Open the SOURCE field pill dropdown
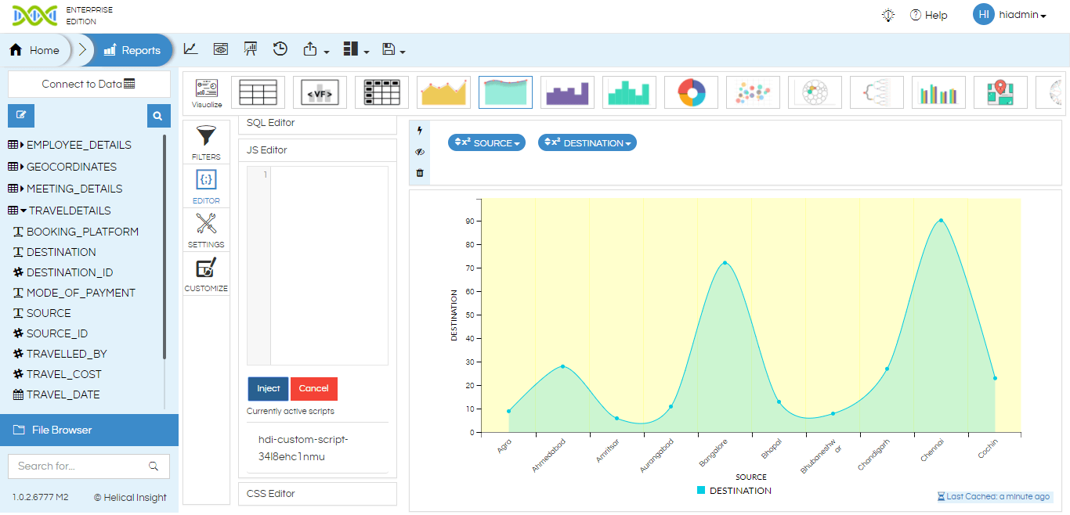1070x515 pixels. pyautogui.click(x=486, y=143)
